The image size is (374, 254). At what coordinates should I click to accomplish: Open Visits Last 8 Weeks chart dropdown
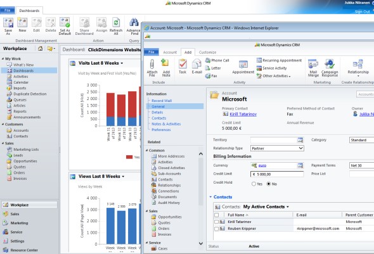point(122,63)
